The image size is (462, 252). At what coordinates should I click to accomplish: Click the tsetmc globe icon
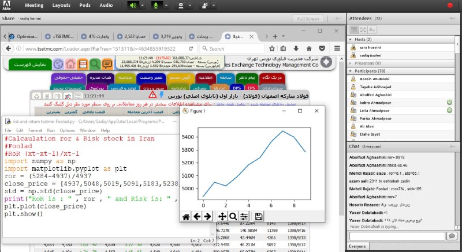(58, 64)
